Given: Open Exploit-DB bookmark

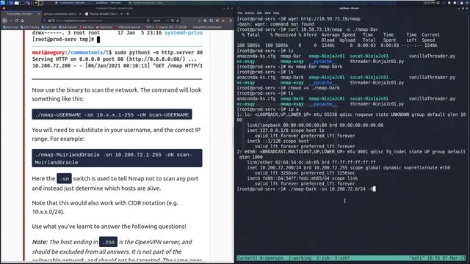Looking at the screenshot, I should (x=164, y=27).
